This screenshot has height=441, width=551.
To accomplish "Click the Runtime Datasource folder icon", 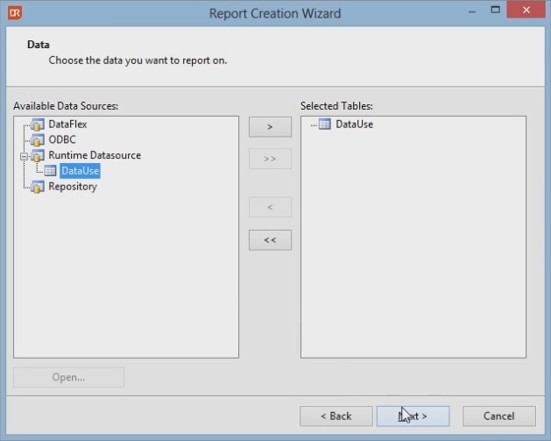I will pyautogui.click(x=37, y=156).
